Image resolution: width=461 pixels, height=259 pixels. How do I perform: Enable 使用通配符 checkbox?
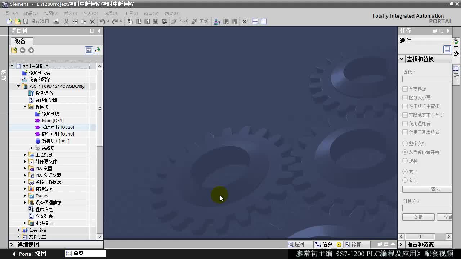click(405, 123)
